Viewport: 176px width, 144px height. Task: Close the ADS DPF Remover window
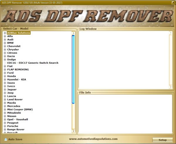[x=172, y=2]
